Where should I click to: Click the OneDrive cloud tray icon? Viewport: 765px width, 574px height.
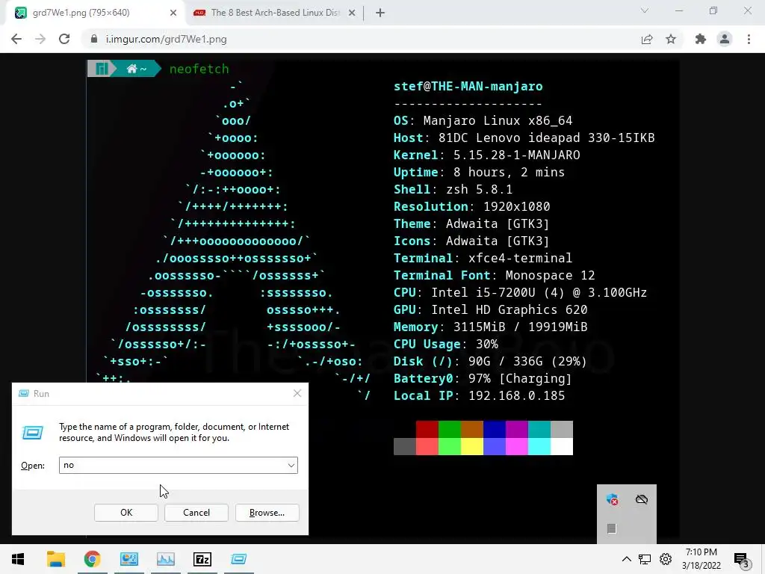[x=642, y=499]
